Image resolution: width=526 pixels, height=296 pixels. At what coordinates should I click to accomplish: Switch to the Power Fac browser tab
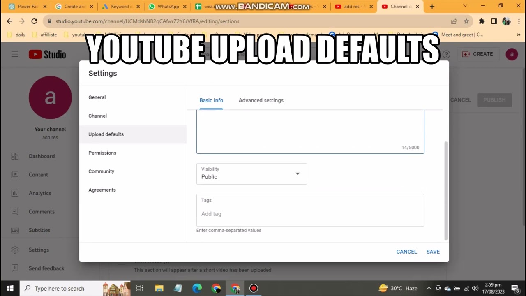click(28, 7)
